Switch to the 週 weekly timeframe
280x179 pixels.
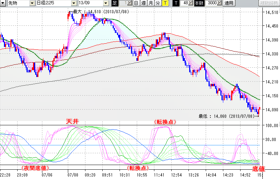(143, 3)
